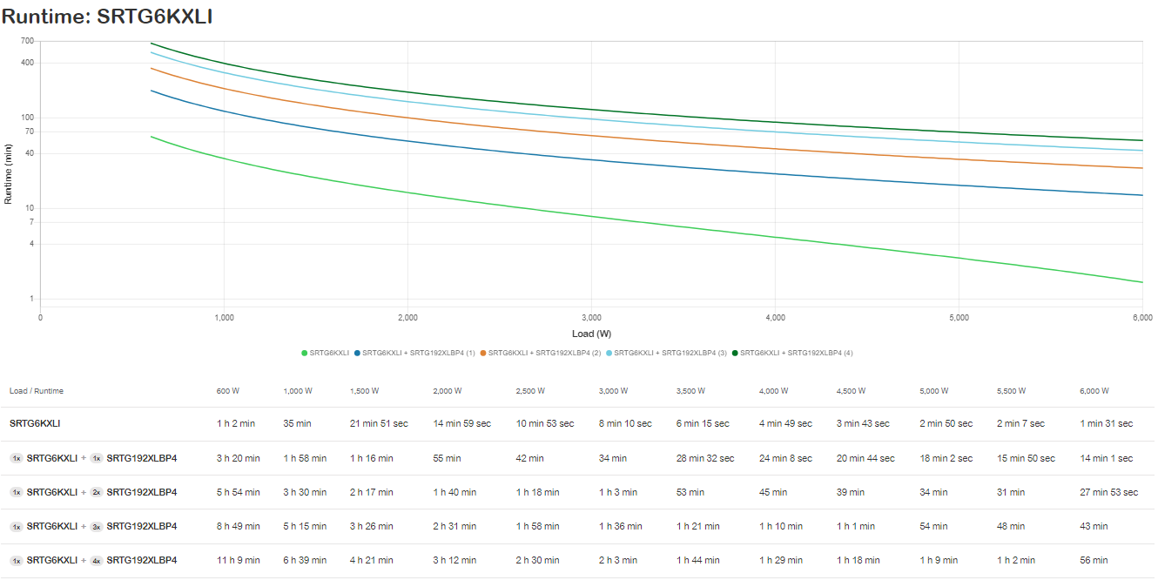
Task: Click the 3x quantity badge before SRTG192XLBP4
Action: coord(96,526)
